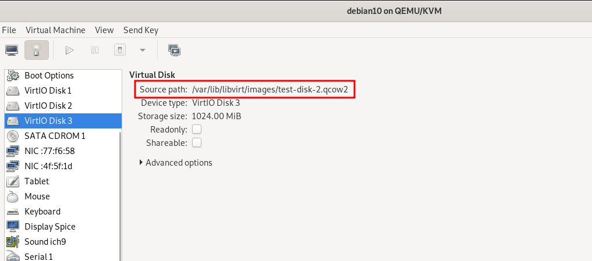Open the View menu

click(x=104, y=30)
